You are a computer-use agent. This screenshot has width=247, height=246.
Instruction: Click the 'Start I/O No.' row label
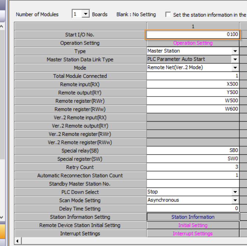(80, 35)
